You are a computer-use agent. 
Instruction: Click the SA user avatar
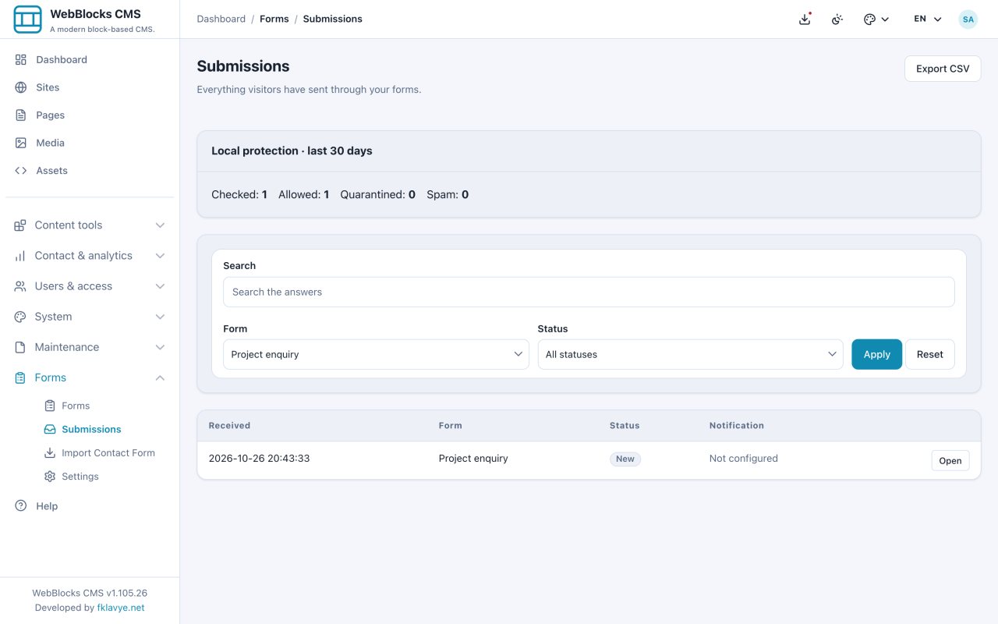[x=968, y=19]
